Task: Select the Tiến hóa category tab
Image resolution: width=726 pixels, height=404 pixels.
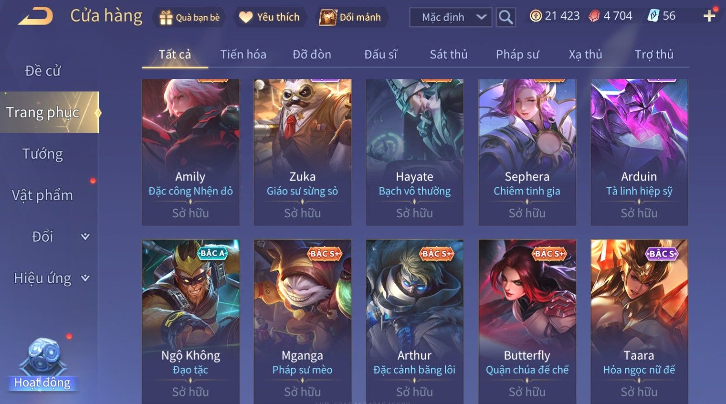Action: pos(243,54)
